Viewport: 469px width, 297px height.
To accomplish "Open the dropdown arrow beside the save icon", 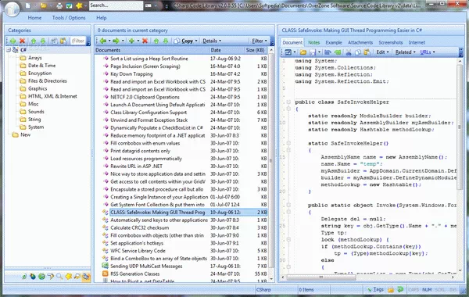I will 319,52.
